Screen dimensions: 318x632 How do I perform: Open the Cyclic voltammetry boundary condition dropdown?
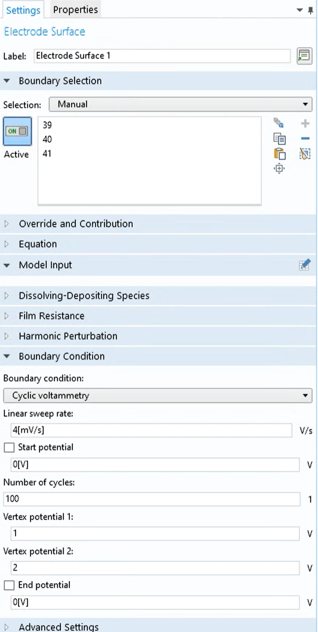158,396
